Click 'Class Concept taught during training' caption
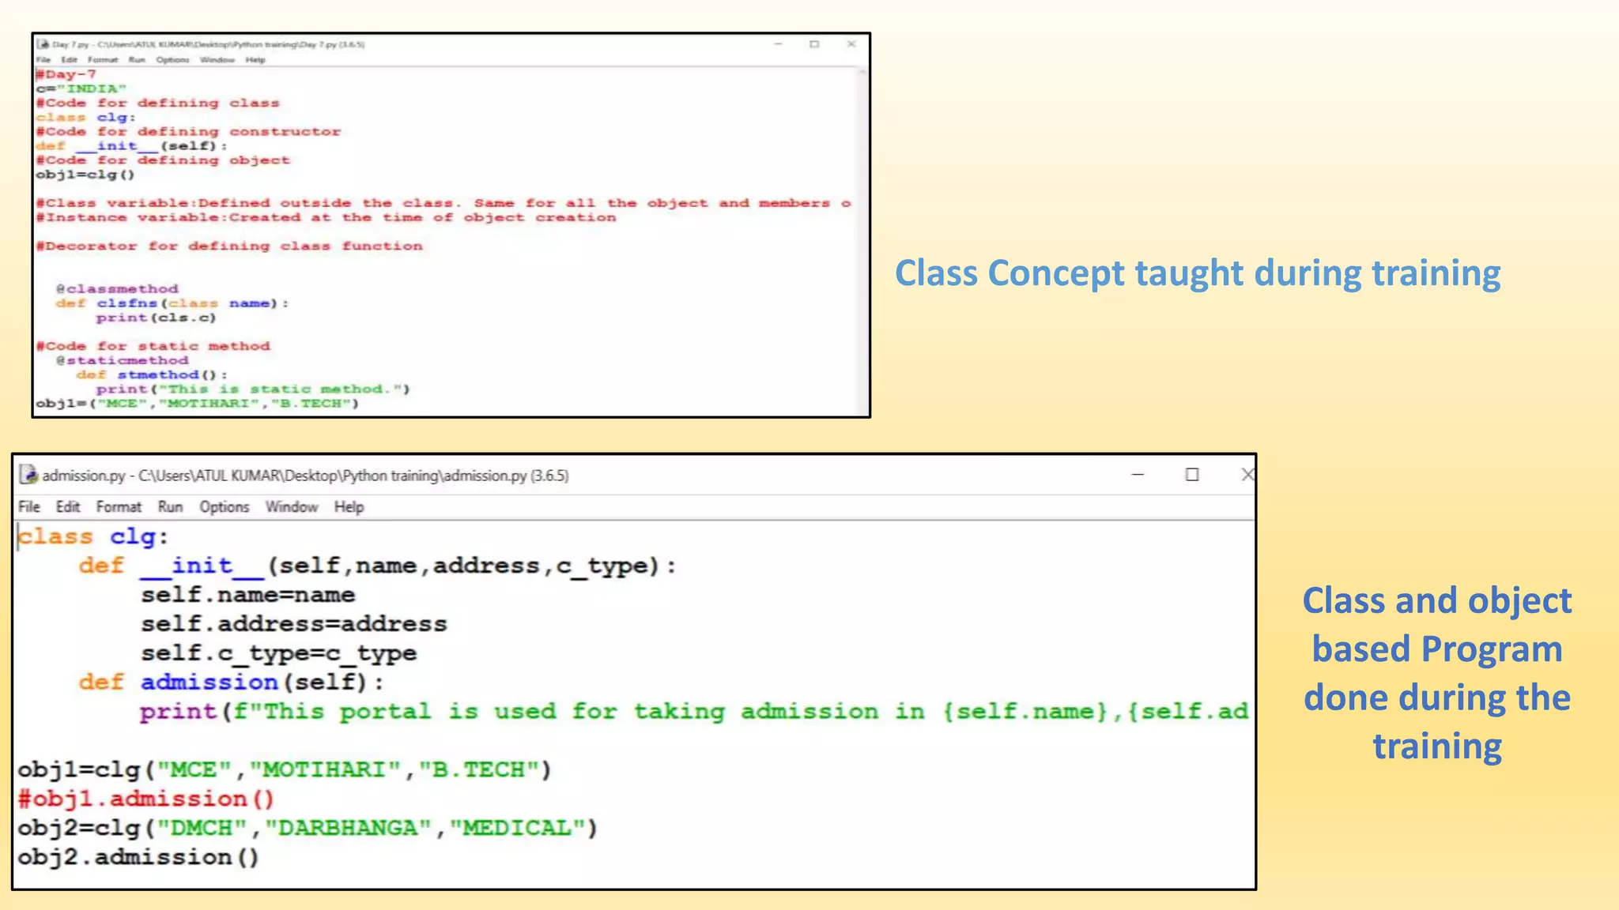1619x910 pixels. [x=1197, y=273]
